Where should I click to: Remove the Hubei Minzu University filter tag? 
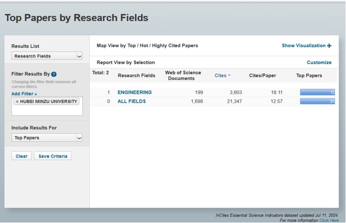[17, 101]
